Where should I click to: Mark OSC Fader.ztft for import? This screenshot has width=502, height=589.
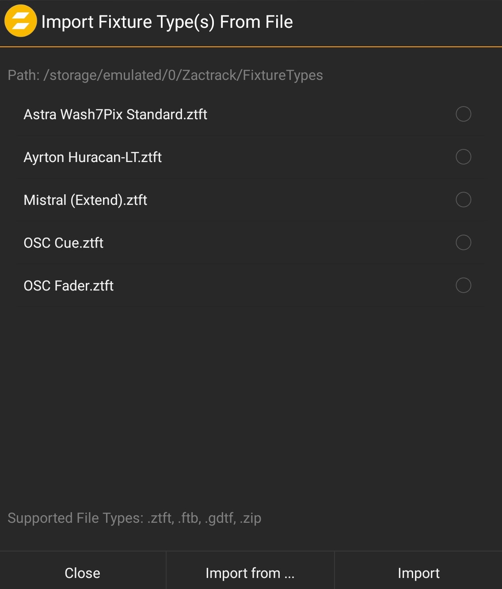coord(463,286)
